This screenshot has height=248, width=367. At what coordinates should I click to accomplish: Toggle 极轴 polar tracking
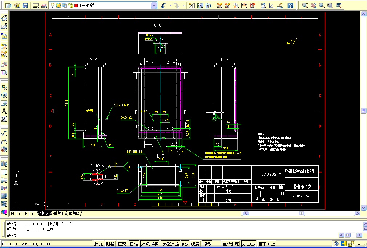pyautogui.click(x=134, y=244)
